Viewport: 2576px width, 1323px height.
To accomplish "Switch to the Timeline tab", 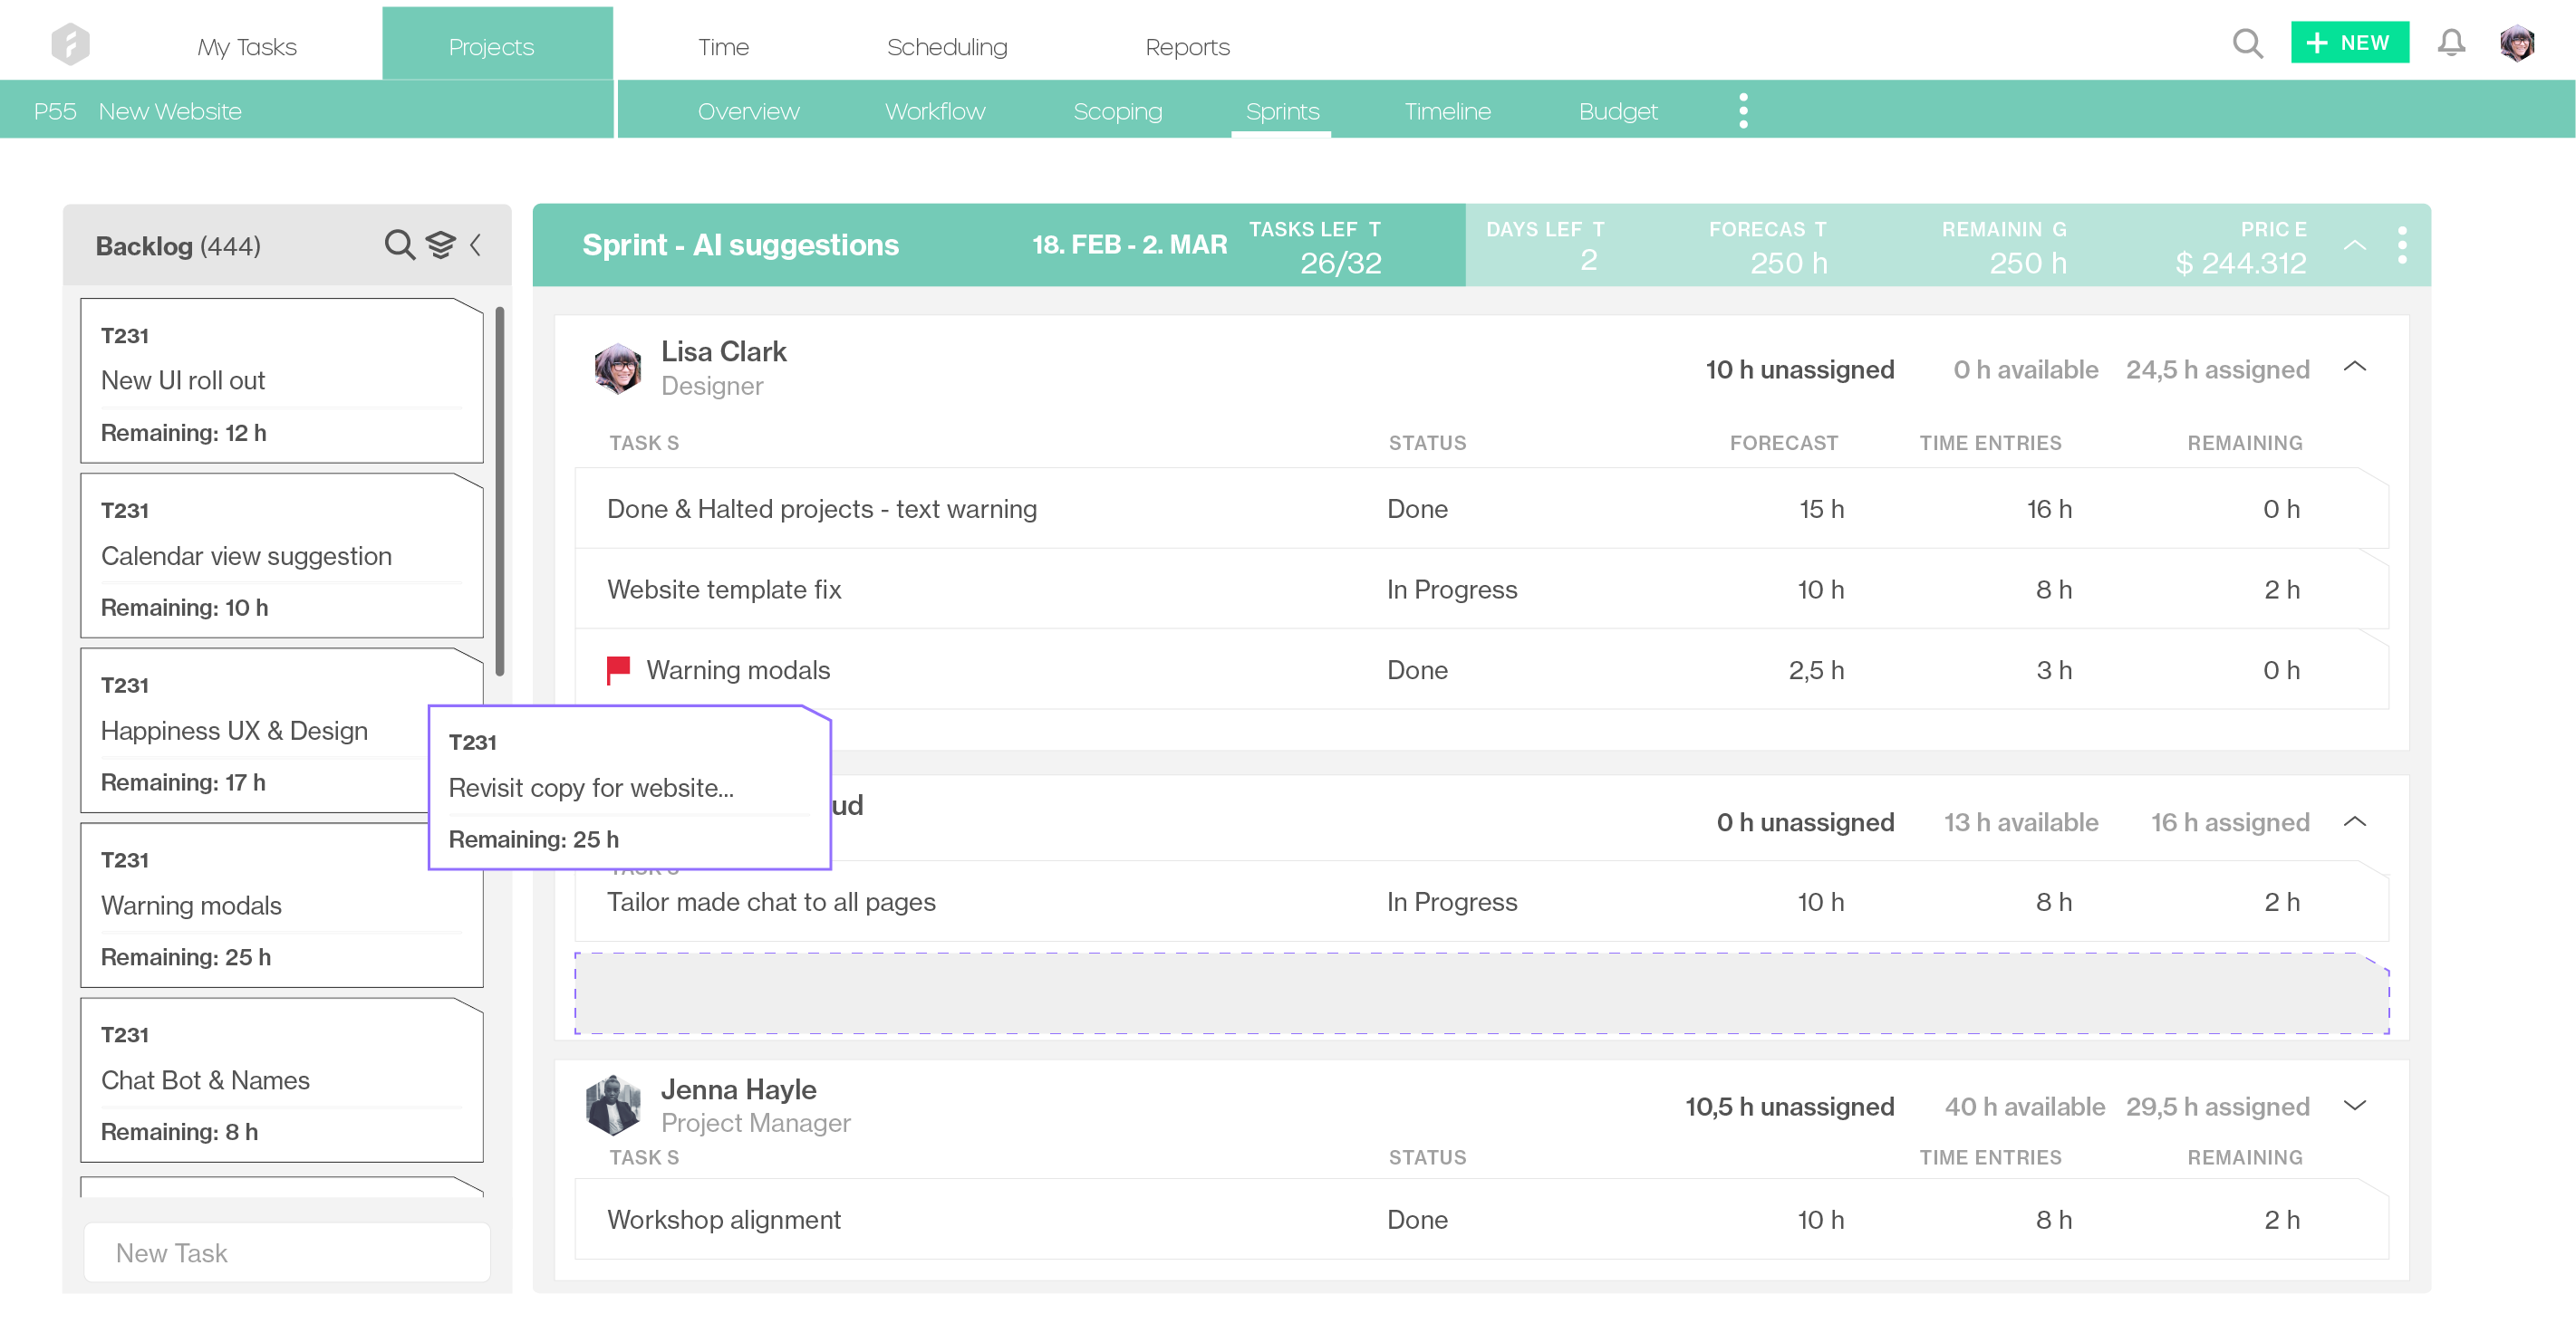I will point(1447,110).
